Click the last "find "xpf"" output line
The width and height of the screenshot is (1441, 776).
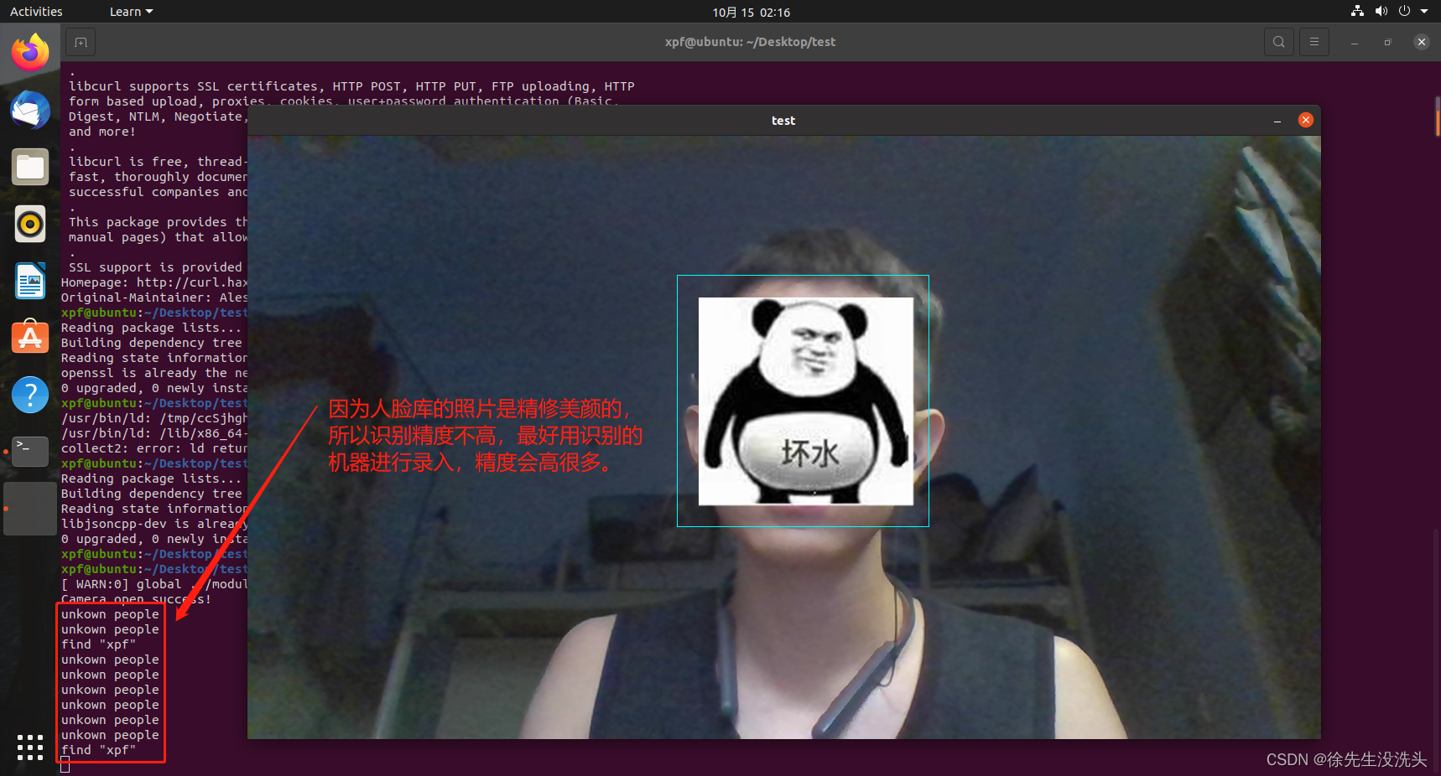click(x=98, y=750)
